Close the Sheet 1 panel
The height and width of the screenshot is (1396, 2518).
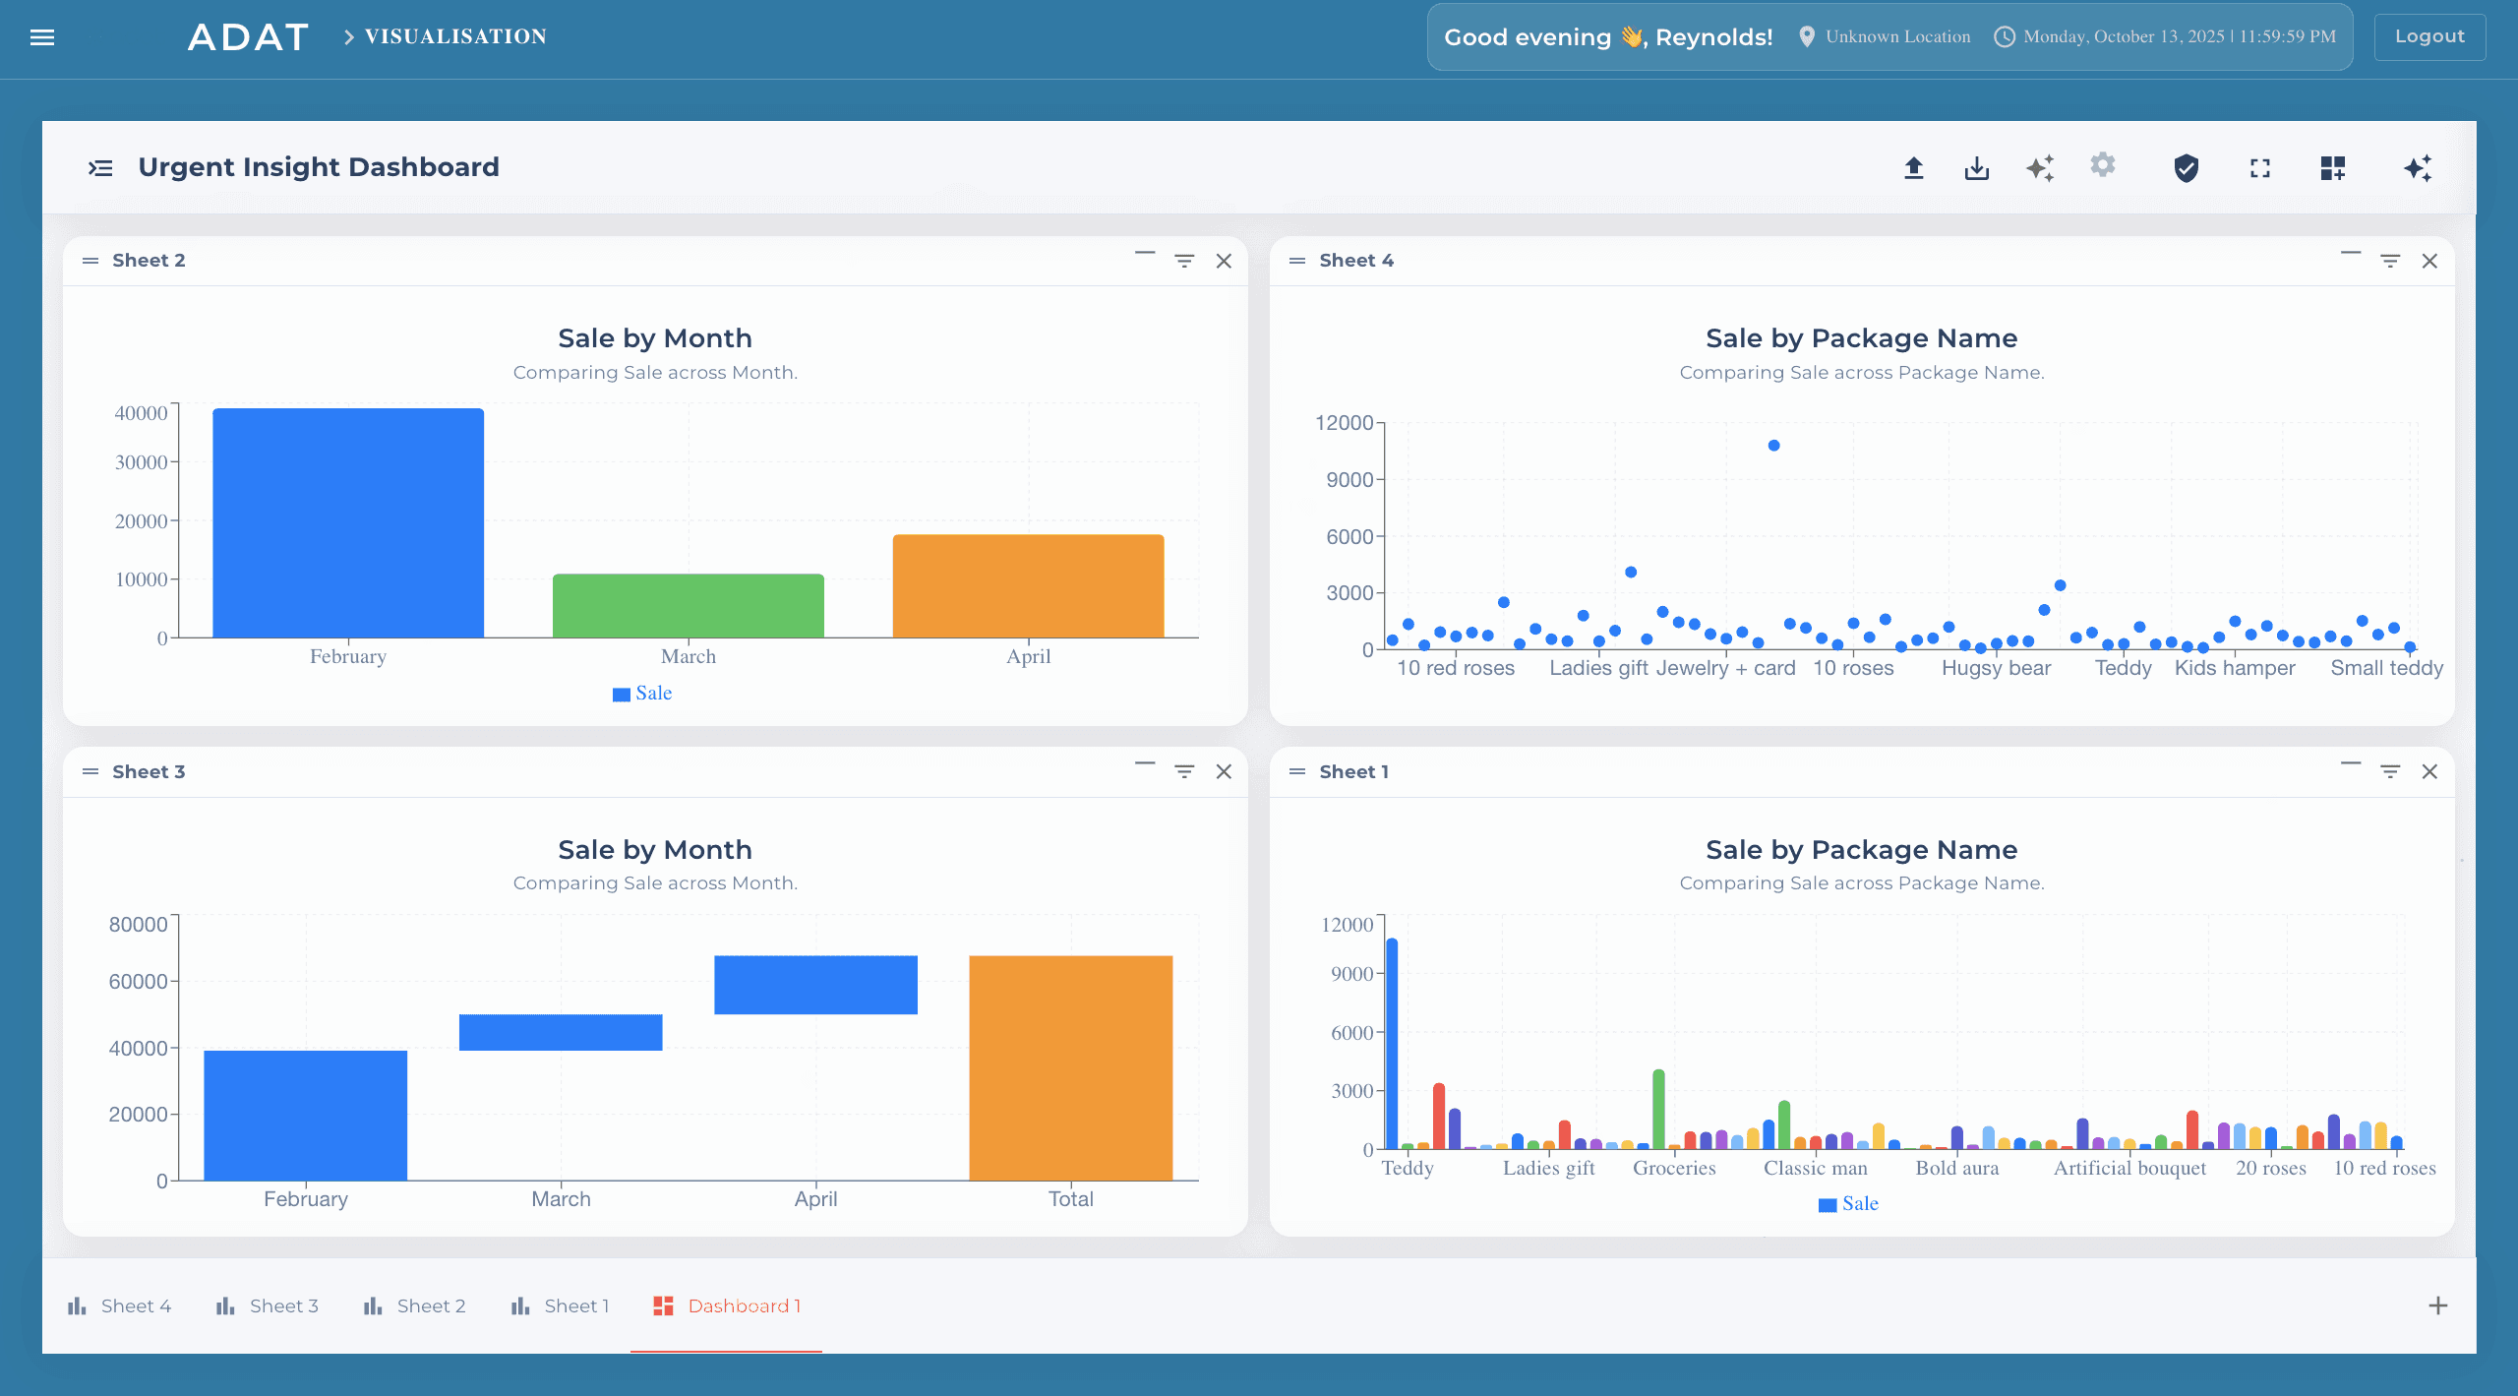pyautogui.click(x=2429, y=772)
